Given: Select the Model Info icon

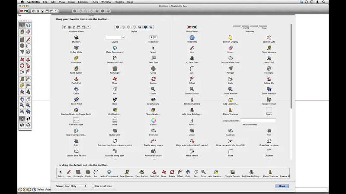Looking at the screenshot, I should click(x=192, y=38).
